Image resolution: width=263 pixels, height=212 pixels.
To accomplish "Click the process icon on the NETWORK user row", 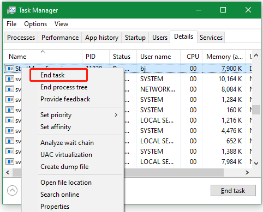I will pyautogui.click(x=10, y=89).
